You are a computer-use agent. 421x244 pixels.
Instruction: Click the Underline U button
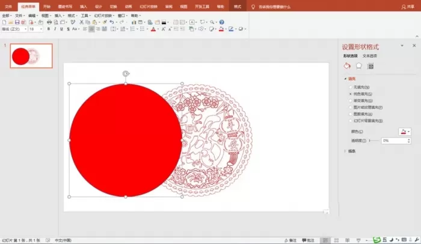[61, 29]
